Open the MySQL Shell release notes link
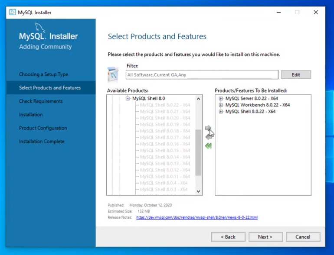Viewport: 334px width, 255px height. pos(197,217)
